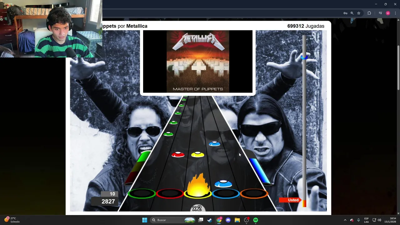Click the score value 2827
This screenshot has width=400, height=225.
point(108,202)
